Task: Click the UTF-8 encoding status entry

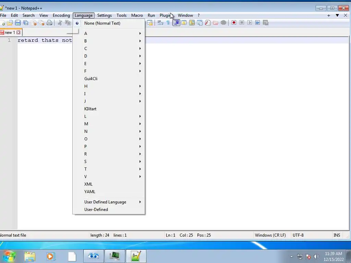Action: pos(298,235)
